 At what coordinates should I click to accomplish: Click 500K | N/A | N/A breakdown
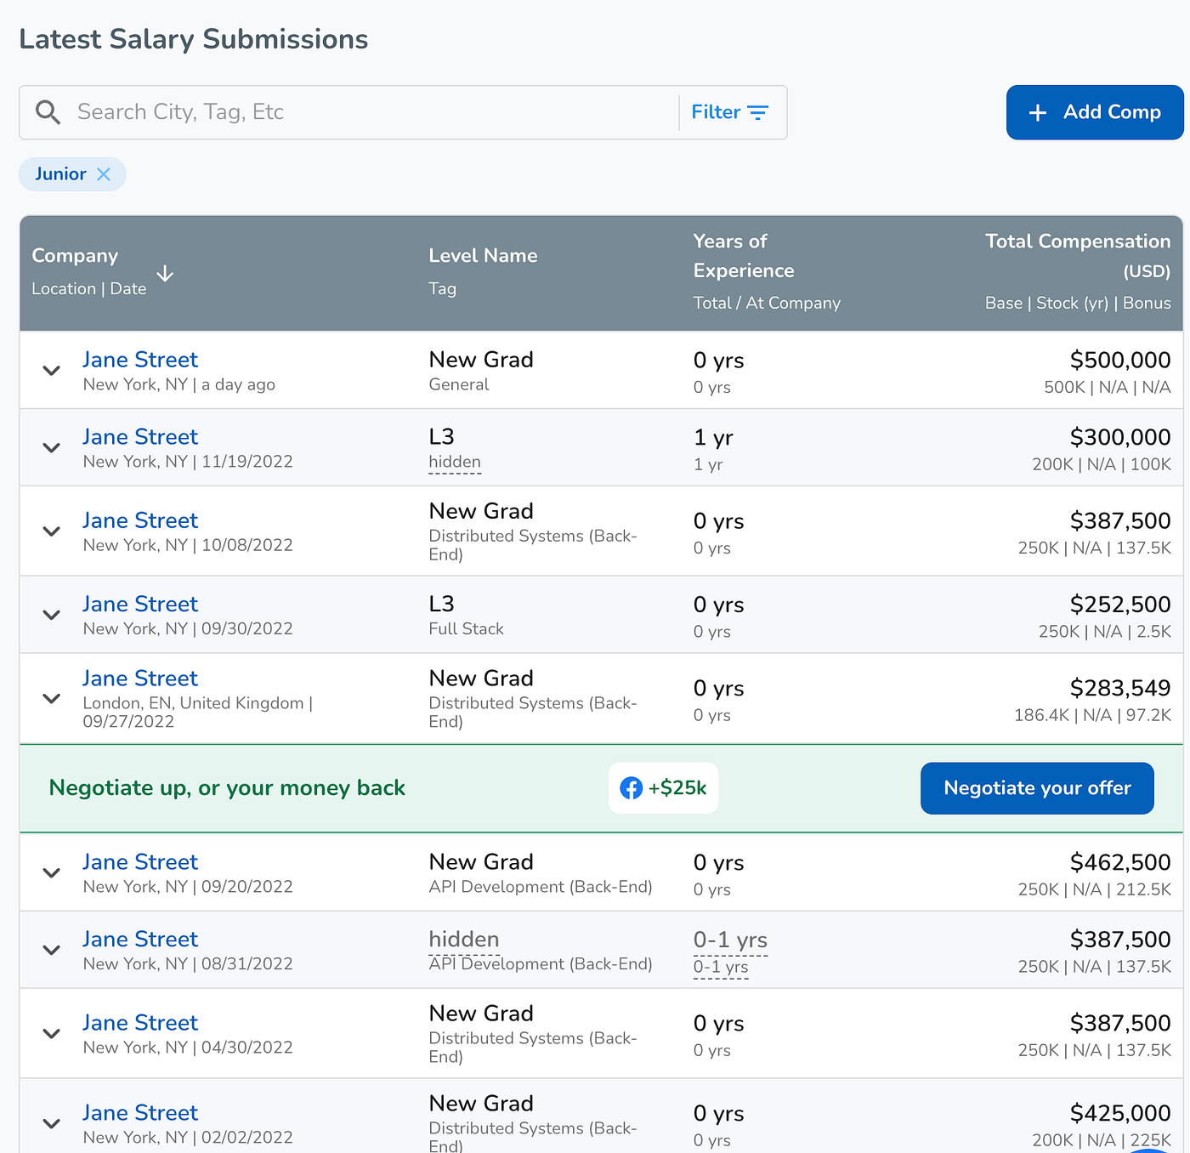tap(1108, 388)
